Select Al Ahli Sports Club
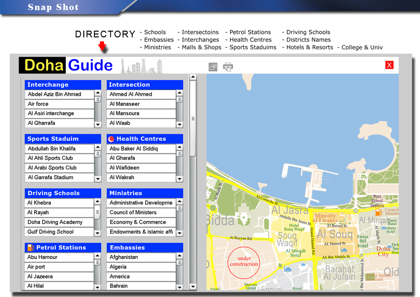This screenshot has width=420, height=297. point(59,158)
